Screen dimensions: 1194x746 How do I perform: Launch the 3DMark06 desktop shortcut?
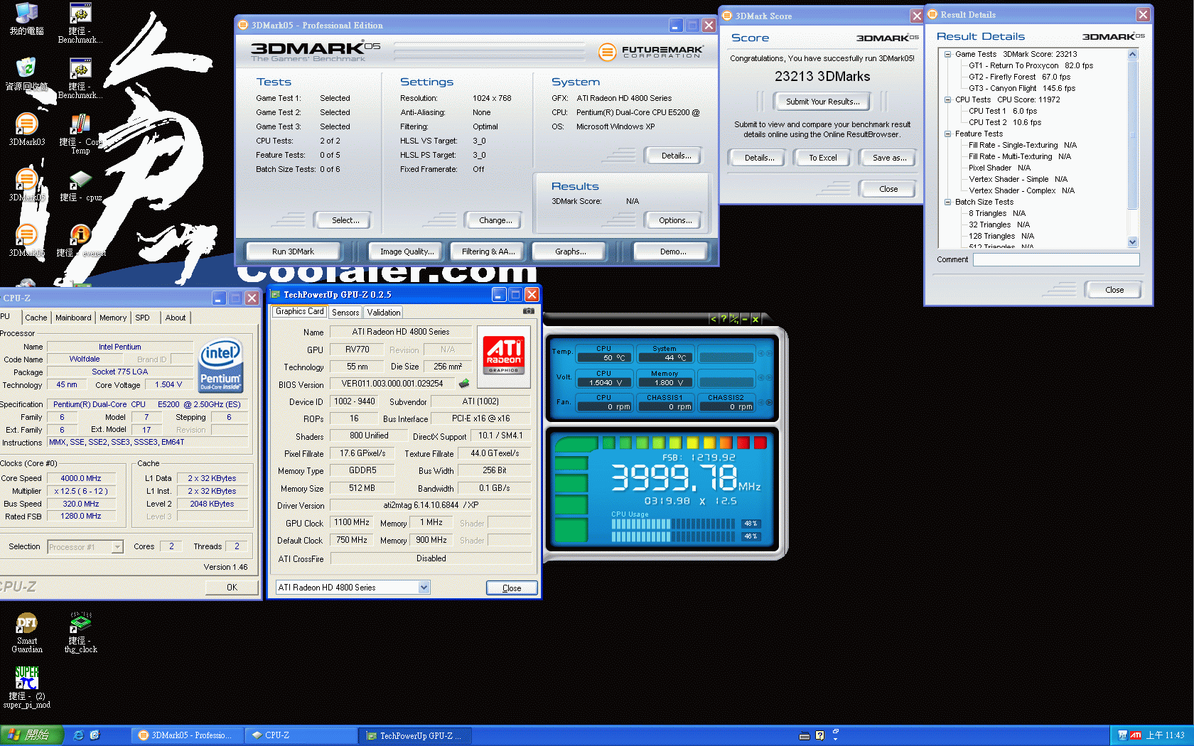(26, 241)
